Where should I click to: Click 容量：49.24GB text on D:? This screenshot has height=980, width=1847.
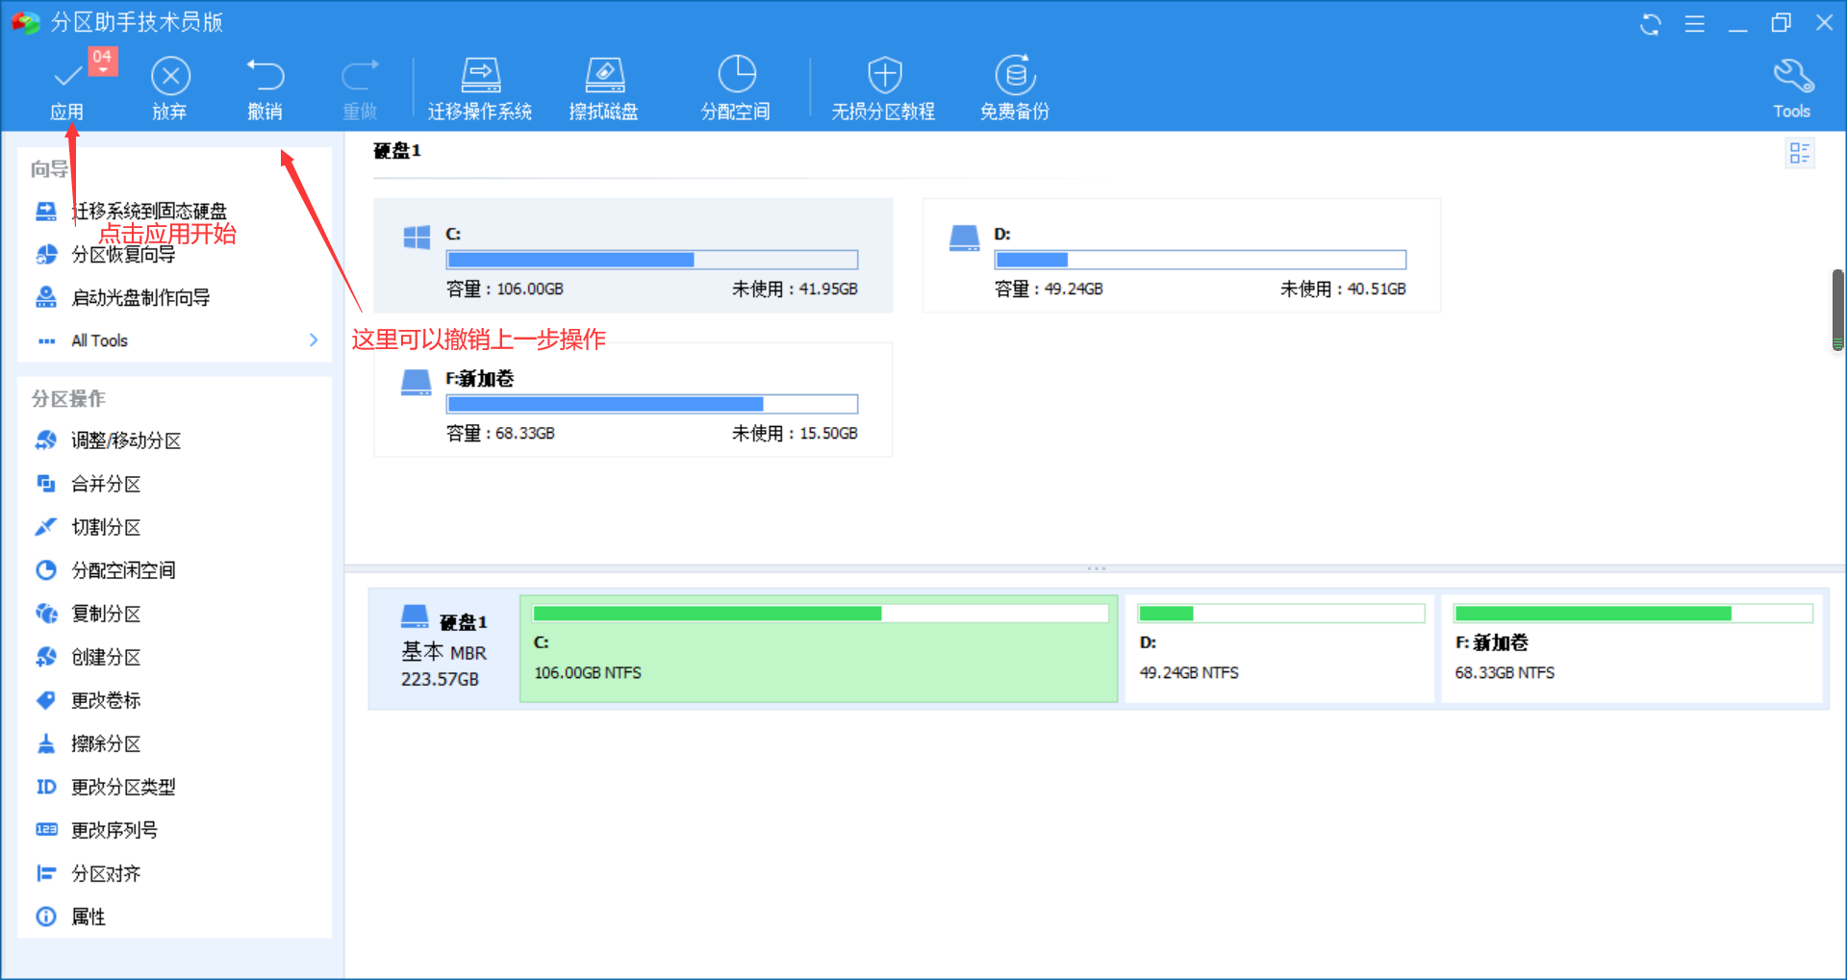(x=1049, y=289)
